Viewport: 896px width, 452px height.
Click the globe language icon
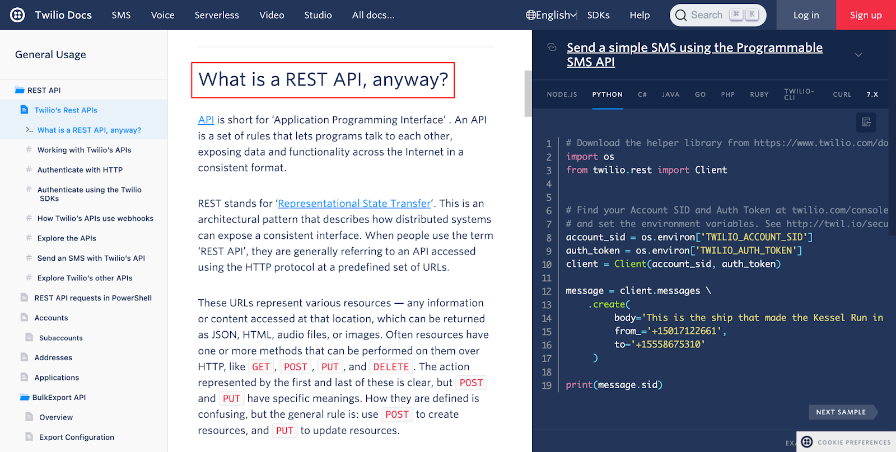[530, 15]
